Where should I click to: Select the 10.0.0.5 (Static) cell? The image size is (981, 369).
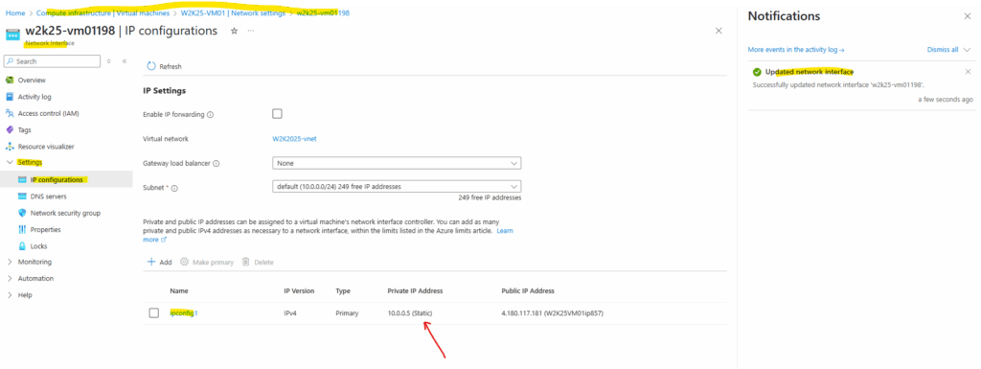410,312
